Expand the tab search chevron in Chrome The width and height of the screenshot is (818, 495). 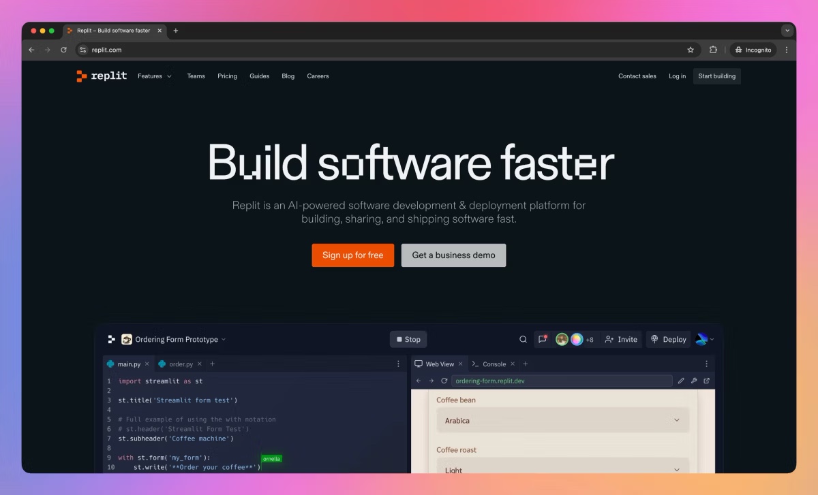787,31
